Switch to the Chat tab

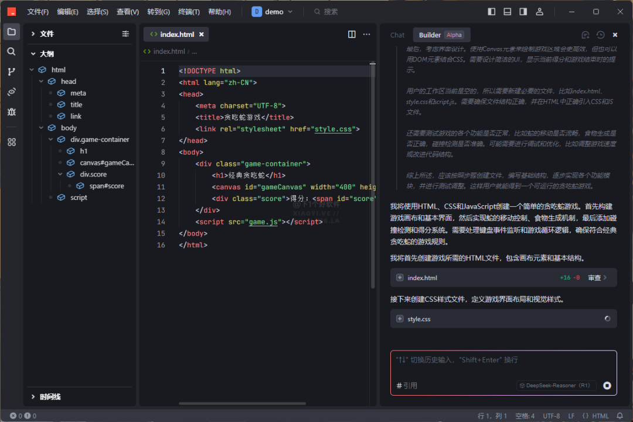click(397, 35)
